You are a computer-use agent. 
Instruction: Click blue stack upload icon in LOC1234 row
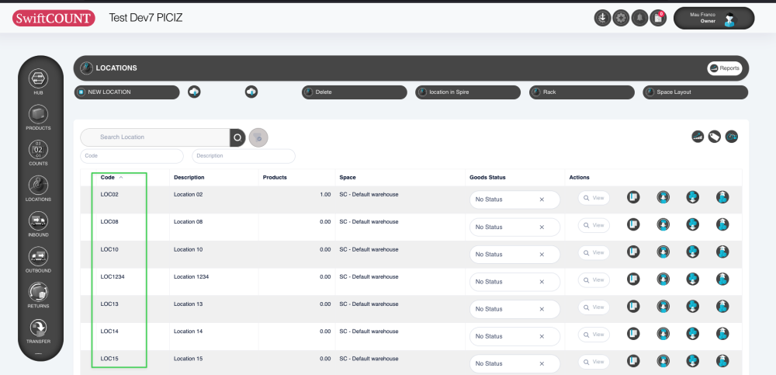coord(722,279)
